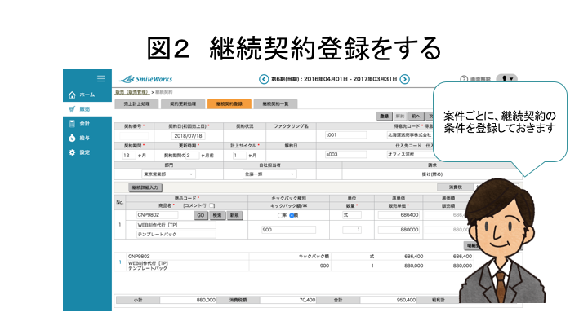588x330 pixels.
Task: Click the 686,400 cost price summary value
Action: pos(413,257)
